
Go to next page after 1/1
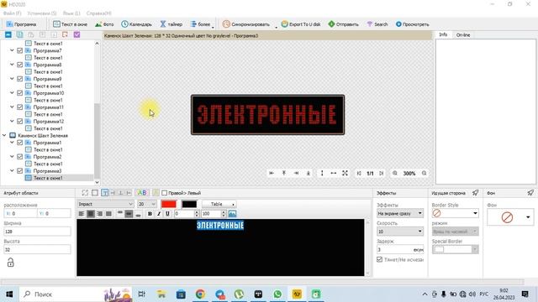coord(381,174)
